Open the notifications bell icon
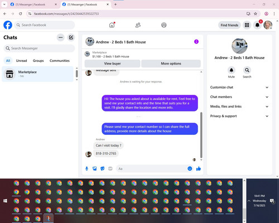This screenshot has height=223, width=279. point(257,25)
